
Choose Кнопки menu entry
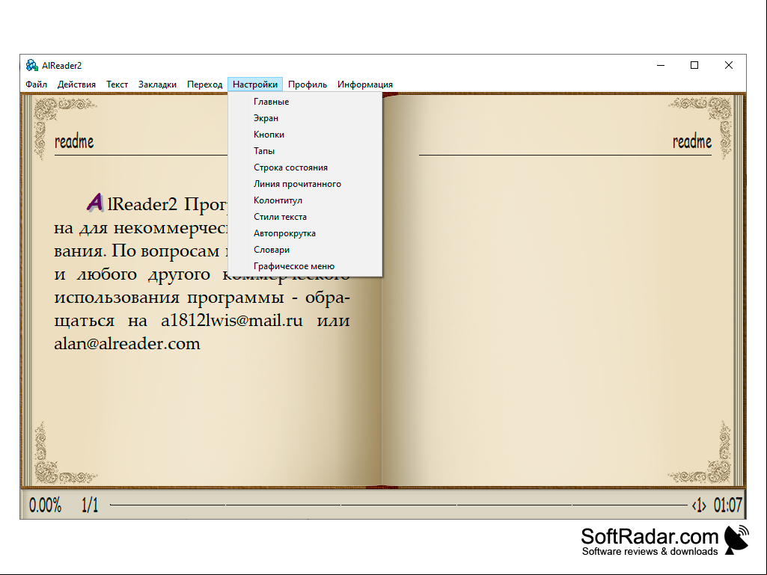[305, 135]
